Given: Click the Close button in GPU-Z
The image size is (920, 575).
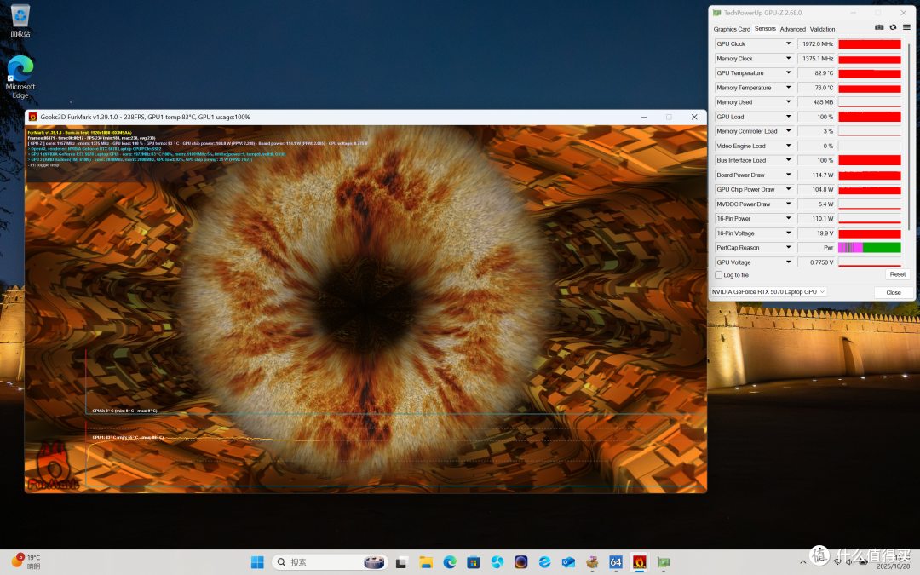Looking at the screenshot, I should 893,292.
